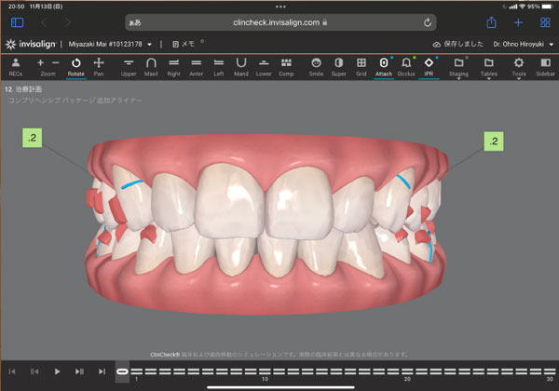This screenshot has height=391, width=559.
Task: Select stage 30 on the timeline
Action: tap(550, 371)
